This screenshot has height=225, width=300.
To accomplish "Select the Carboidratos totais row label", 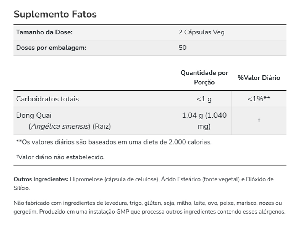I will [x=48, y=99].
